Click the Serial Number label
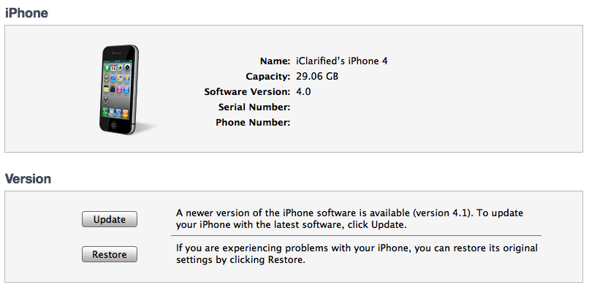The image size is (589, 290). pos(254,107)
